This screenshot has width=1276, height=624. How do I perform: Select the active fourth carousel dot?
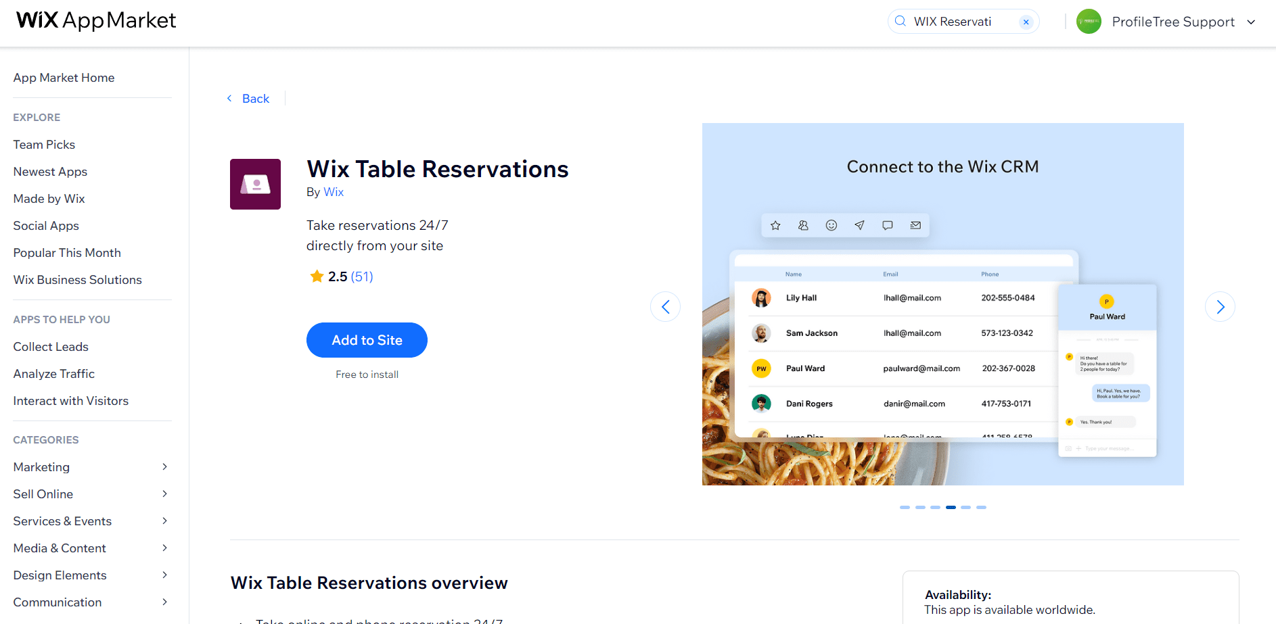pos(951,507)
